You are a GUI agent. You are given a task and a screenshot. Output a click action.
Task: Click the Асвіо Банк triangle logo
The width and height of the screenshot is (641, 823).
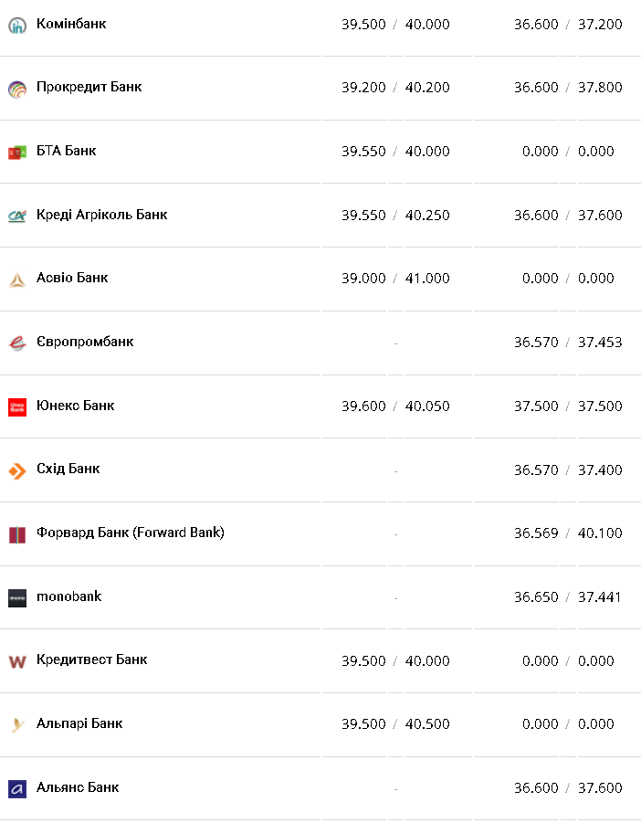coord(17,280)
